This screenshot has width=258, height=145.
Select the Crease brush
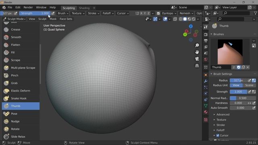click(x=21, y=29)
